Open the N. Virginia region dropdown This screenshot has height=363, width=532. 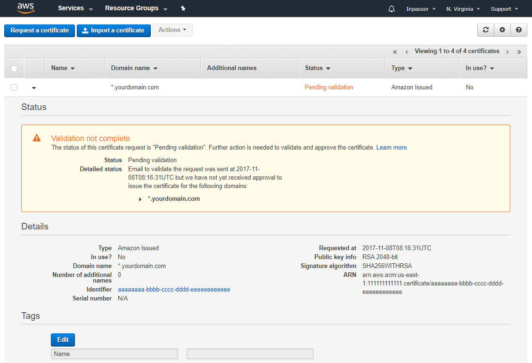click(x=463, y=9)
